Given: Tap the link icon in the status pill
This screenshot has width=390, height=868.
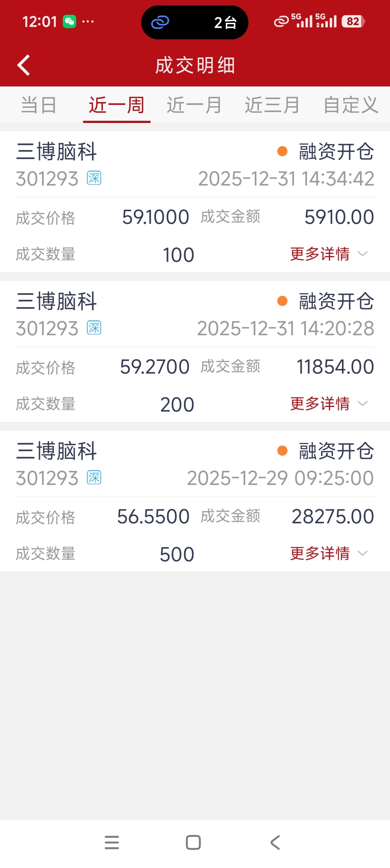Looking at the screenshot, I should pyautogui.click(x=160, y=22).
